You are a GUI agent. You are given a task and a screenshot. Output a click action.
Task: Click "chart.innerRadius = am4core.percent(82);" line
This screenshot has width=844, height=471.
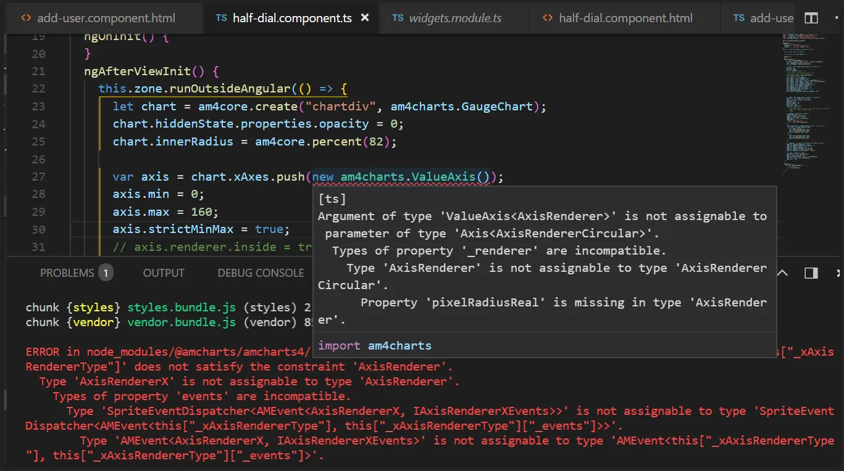click(x=254, y=141)
